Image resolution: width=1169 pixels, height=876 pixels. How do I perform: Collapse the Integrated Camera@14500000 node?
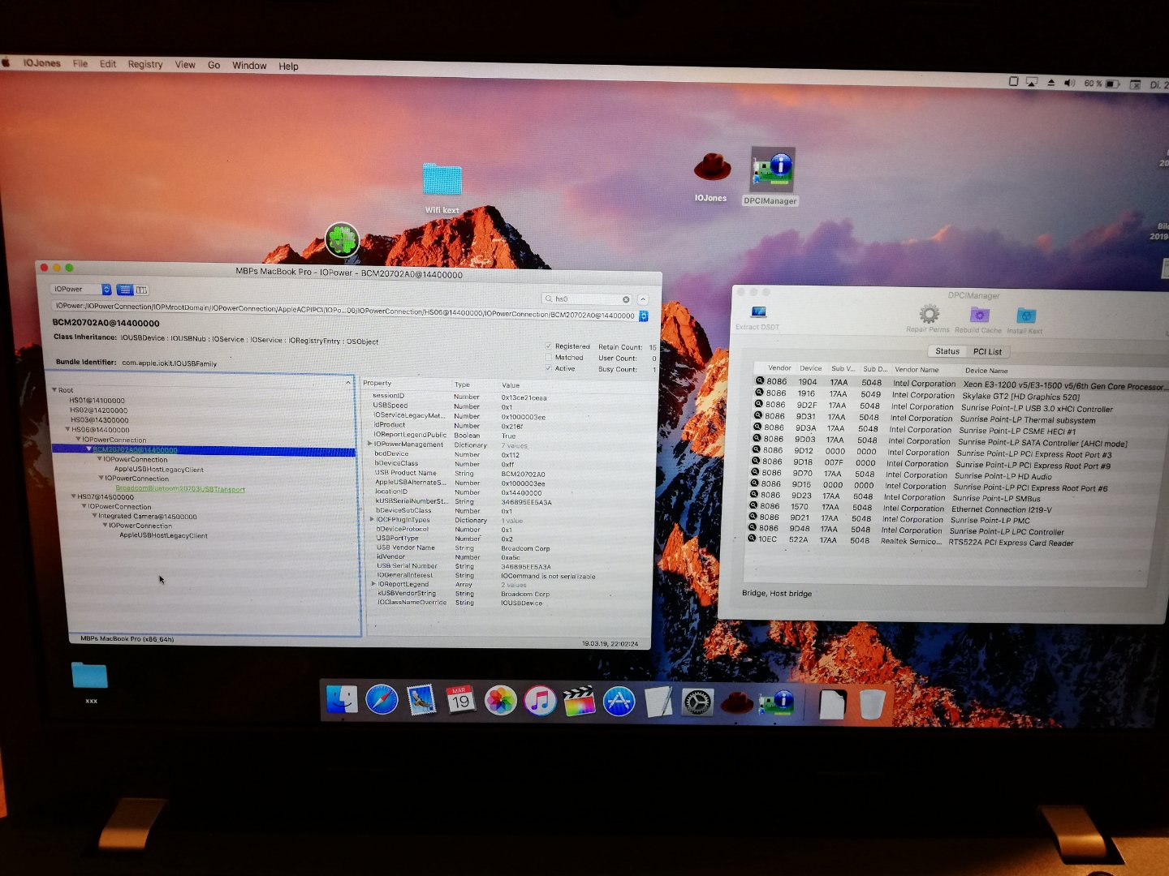94,516
